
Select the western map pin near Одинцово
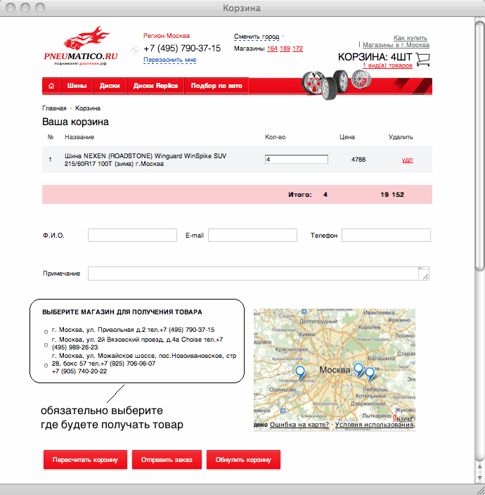tap(300, 373)
